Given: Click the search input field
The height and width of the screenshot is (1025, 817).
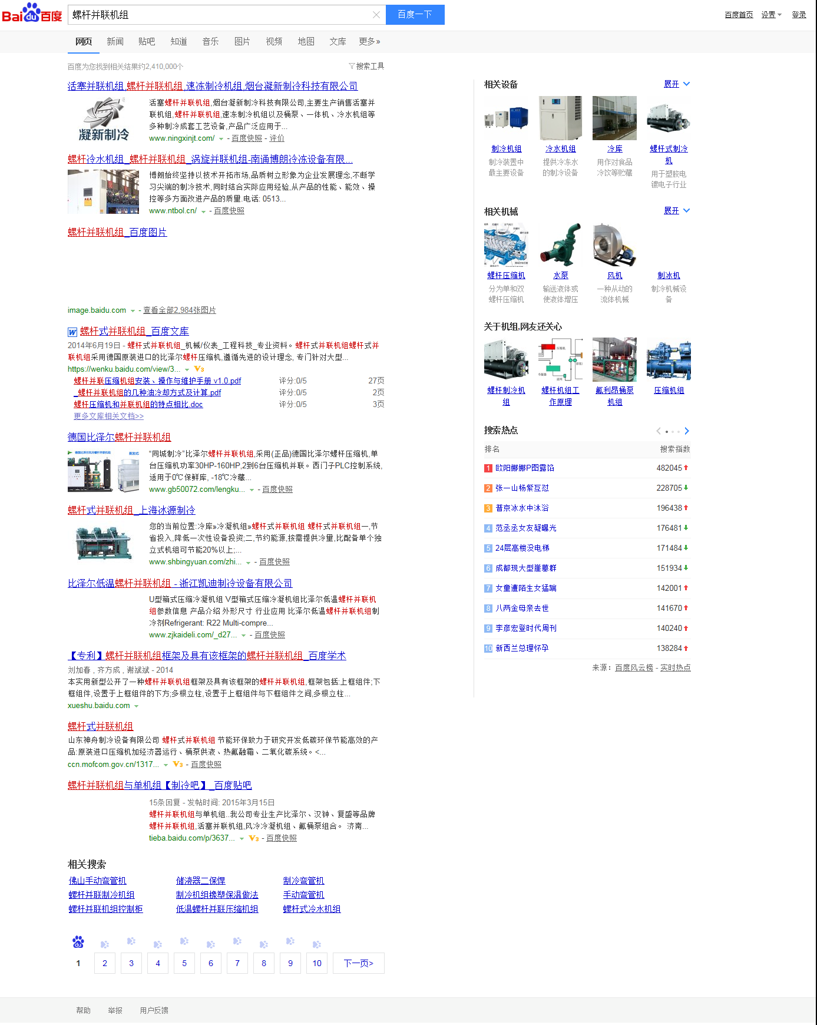Looking at the screenshot, I should coord(221,15).
